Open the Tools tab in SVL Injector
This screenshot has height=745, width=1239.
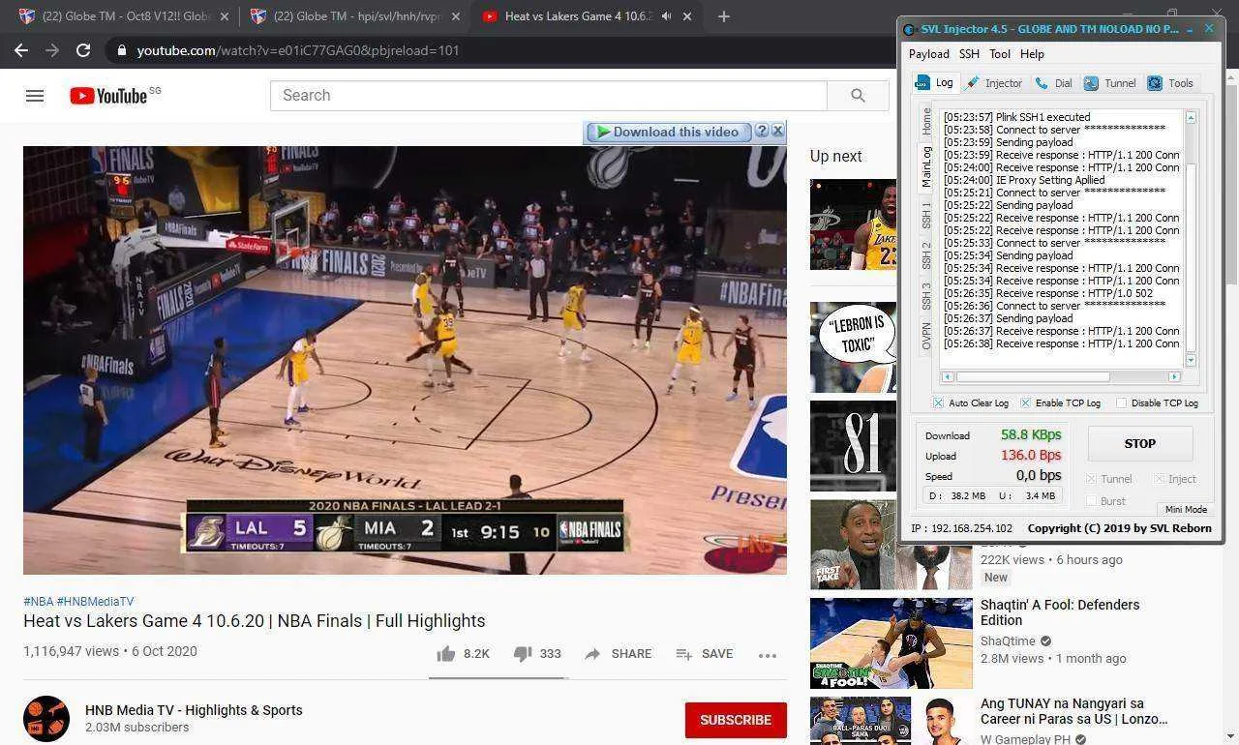click(x=1170, y=83)
